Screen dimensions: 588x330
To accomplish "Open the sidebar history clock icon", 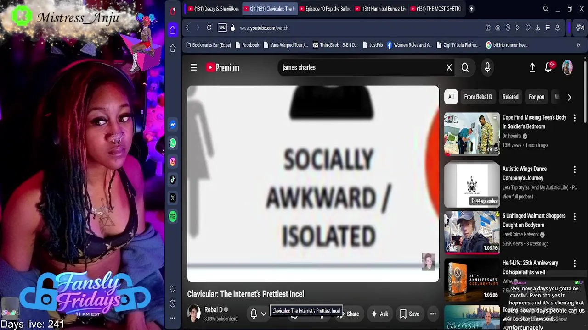I will (173, 303).
